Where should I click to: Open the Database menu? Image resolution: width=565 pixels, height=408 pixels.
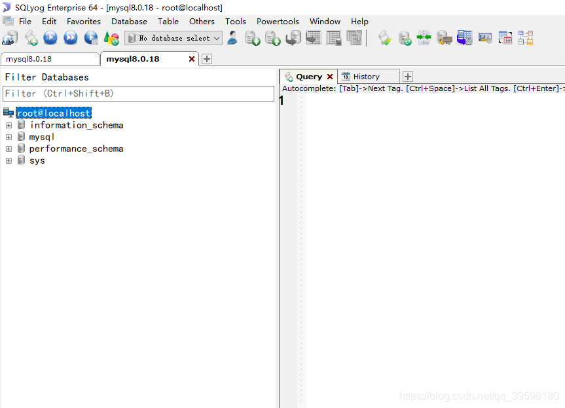[x=129, y=22]
